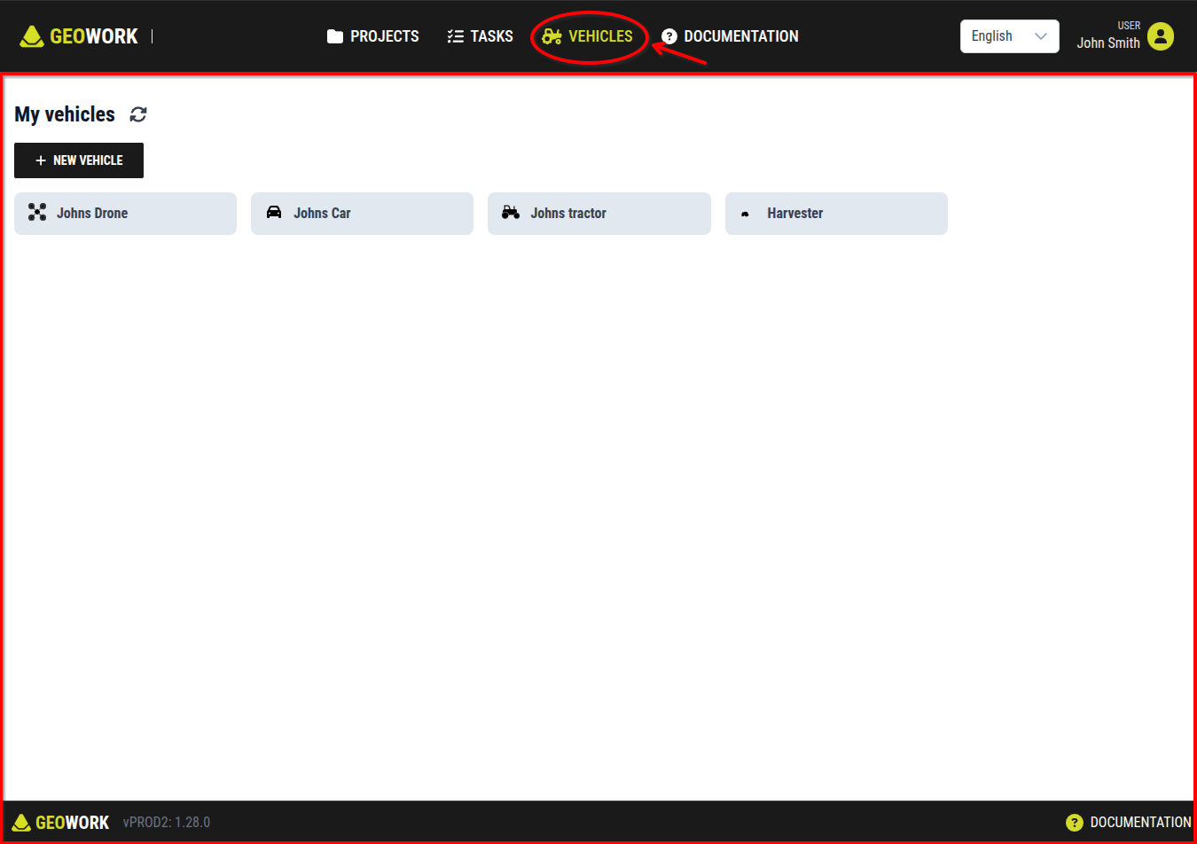1197x844 pixels.
Task: Click the small icon on the Harvester card
Action: tap(745, 214)
